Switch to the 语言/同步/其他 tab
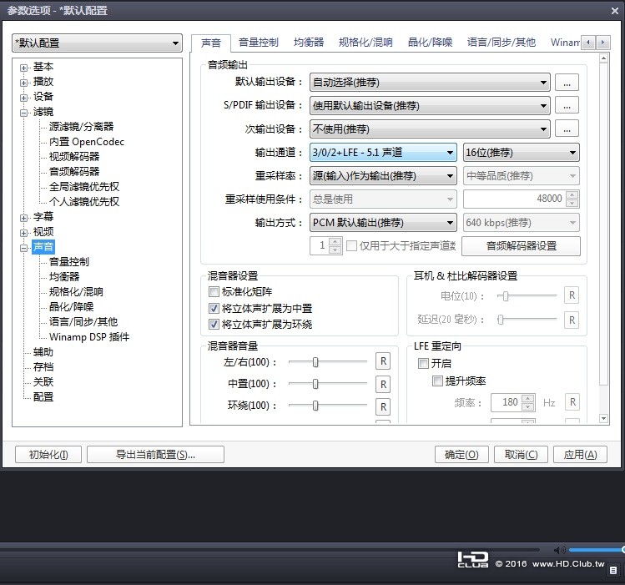This screenshot has height=585, width=625. click(501, 43)
